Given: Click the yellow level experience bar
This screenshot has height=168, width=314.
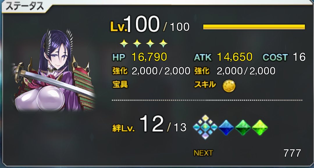Looking at the screenshot, I should click(x=254, y=27).
